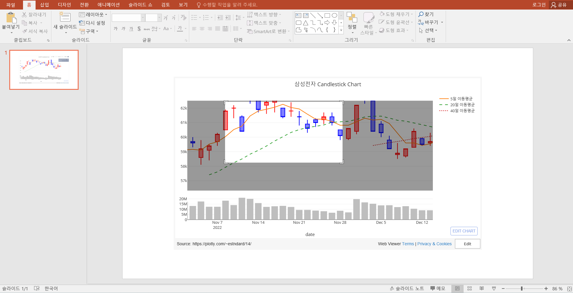Image resolution: width=573 pixels, height=293 pixels.
Task: Fit slide to current window icon
Action: tap(569, 289)
